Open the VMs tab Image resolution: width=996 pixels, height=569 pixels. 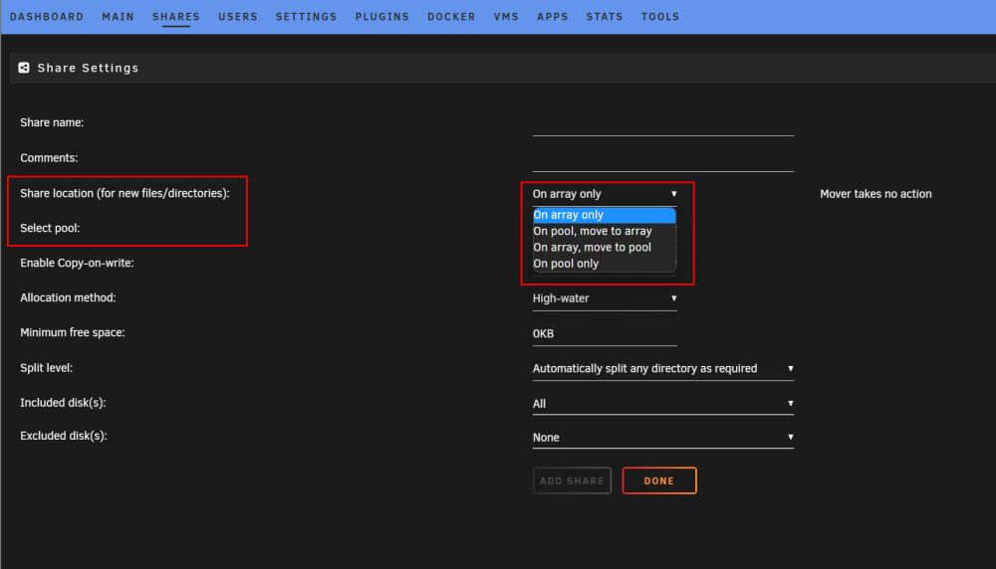pyautogui.click(x=506, y=17)
